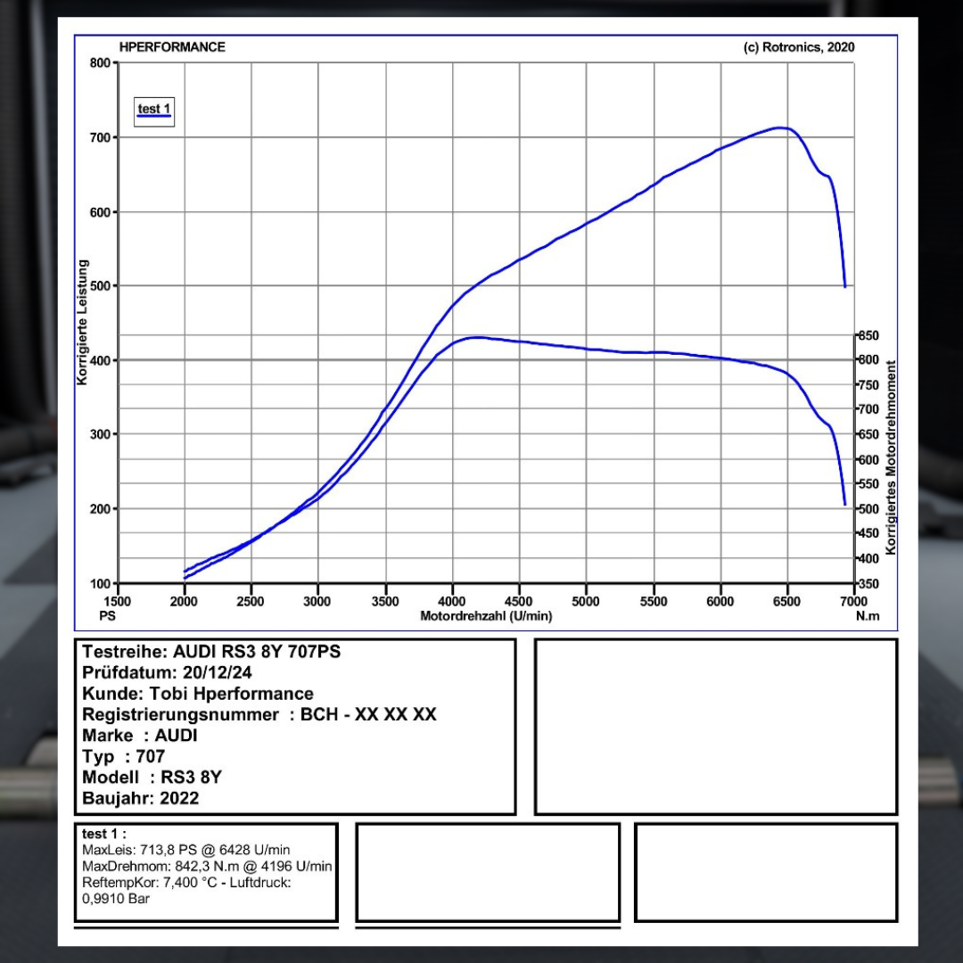963x963 pixels.
Task: Click the 'Motordrehzahl (U/min)' x-axis label
Action: click(486, 616)
